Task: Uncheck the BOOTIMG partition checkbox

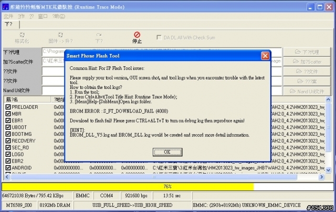Action: [x=8, y=134]
